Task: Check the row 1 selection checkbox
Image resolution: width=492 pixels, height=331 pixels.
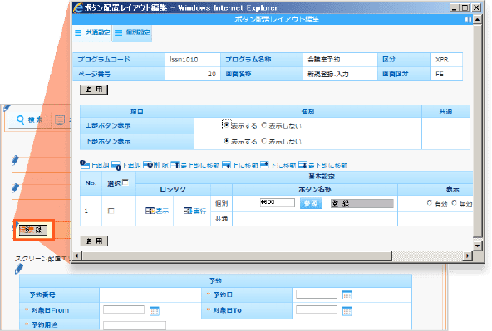Action: (x=111, y=211)
